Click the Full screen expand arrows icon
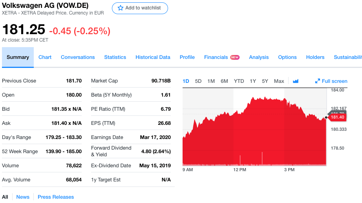Image resolution: width=362 pixels, height=203 pixels. pos(318,81)
